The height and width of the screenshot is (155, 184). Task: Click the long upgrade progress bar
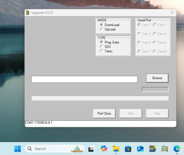100,98
